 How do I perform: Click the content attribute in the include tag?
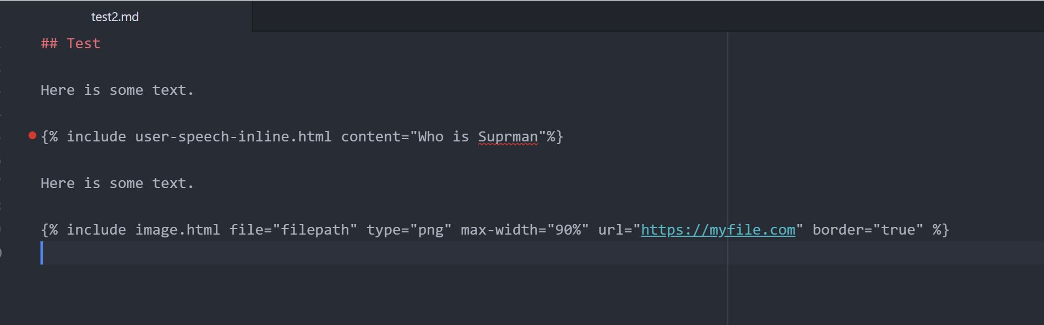(x=371, y=136)
